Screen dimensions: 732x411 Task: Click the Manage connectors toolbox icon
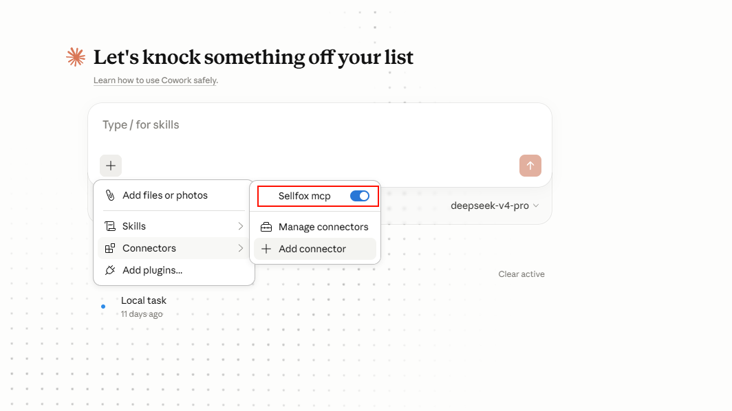point(266,227)
